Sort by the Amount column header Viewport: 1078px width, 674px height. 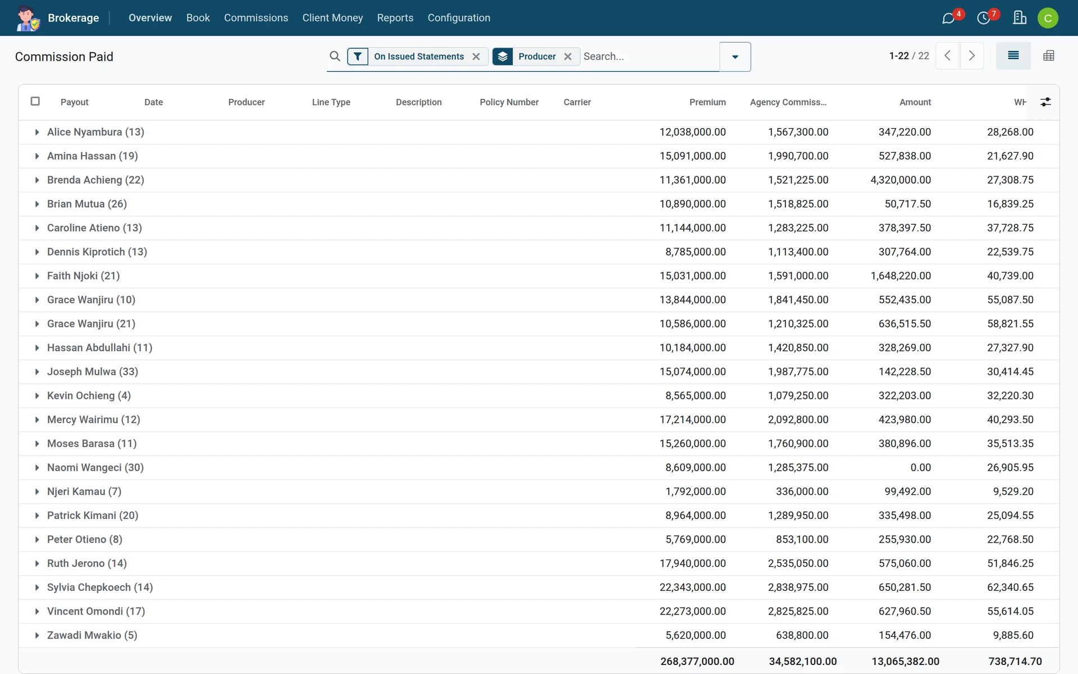tap(915, 102)
